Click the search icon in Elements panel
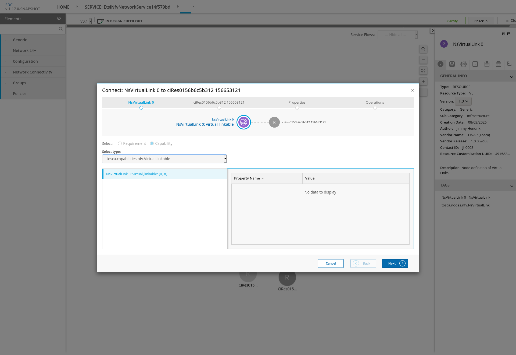The image size is (516, 355). tap(61, 29)
